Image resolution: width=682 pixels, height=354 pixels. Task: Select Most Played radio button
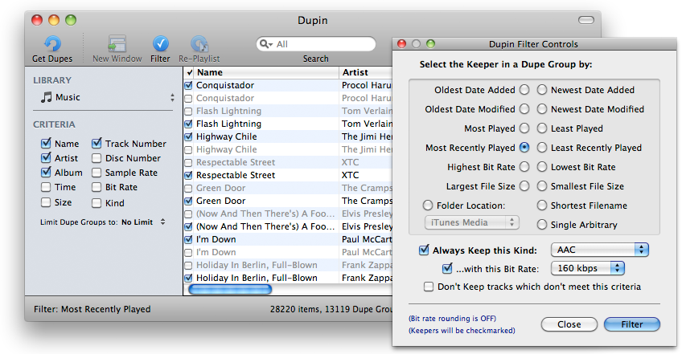[524, 128]
